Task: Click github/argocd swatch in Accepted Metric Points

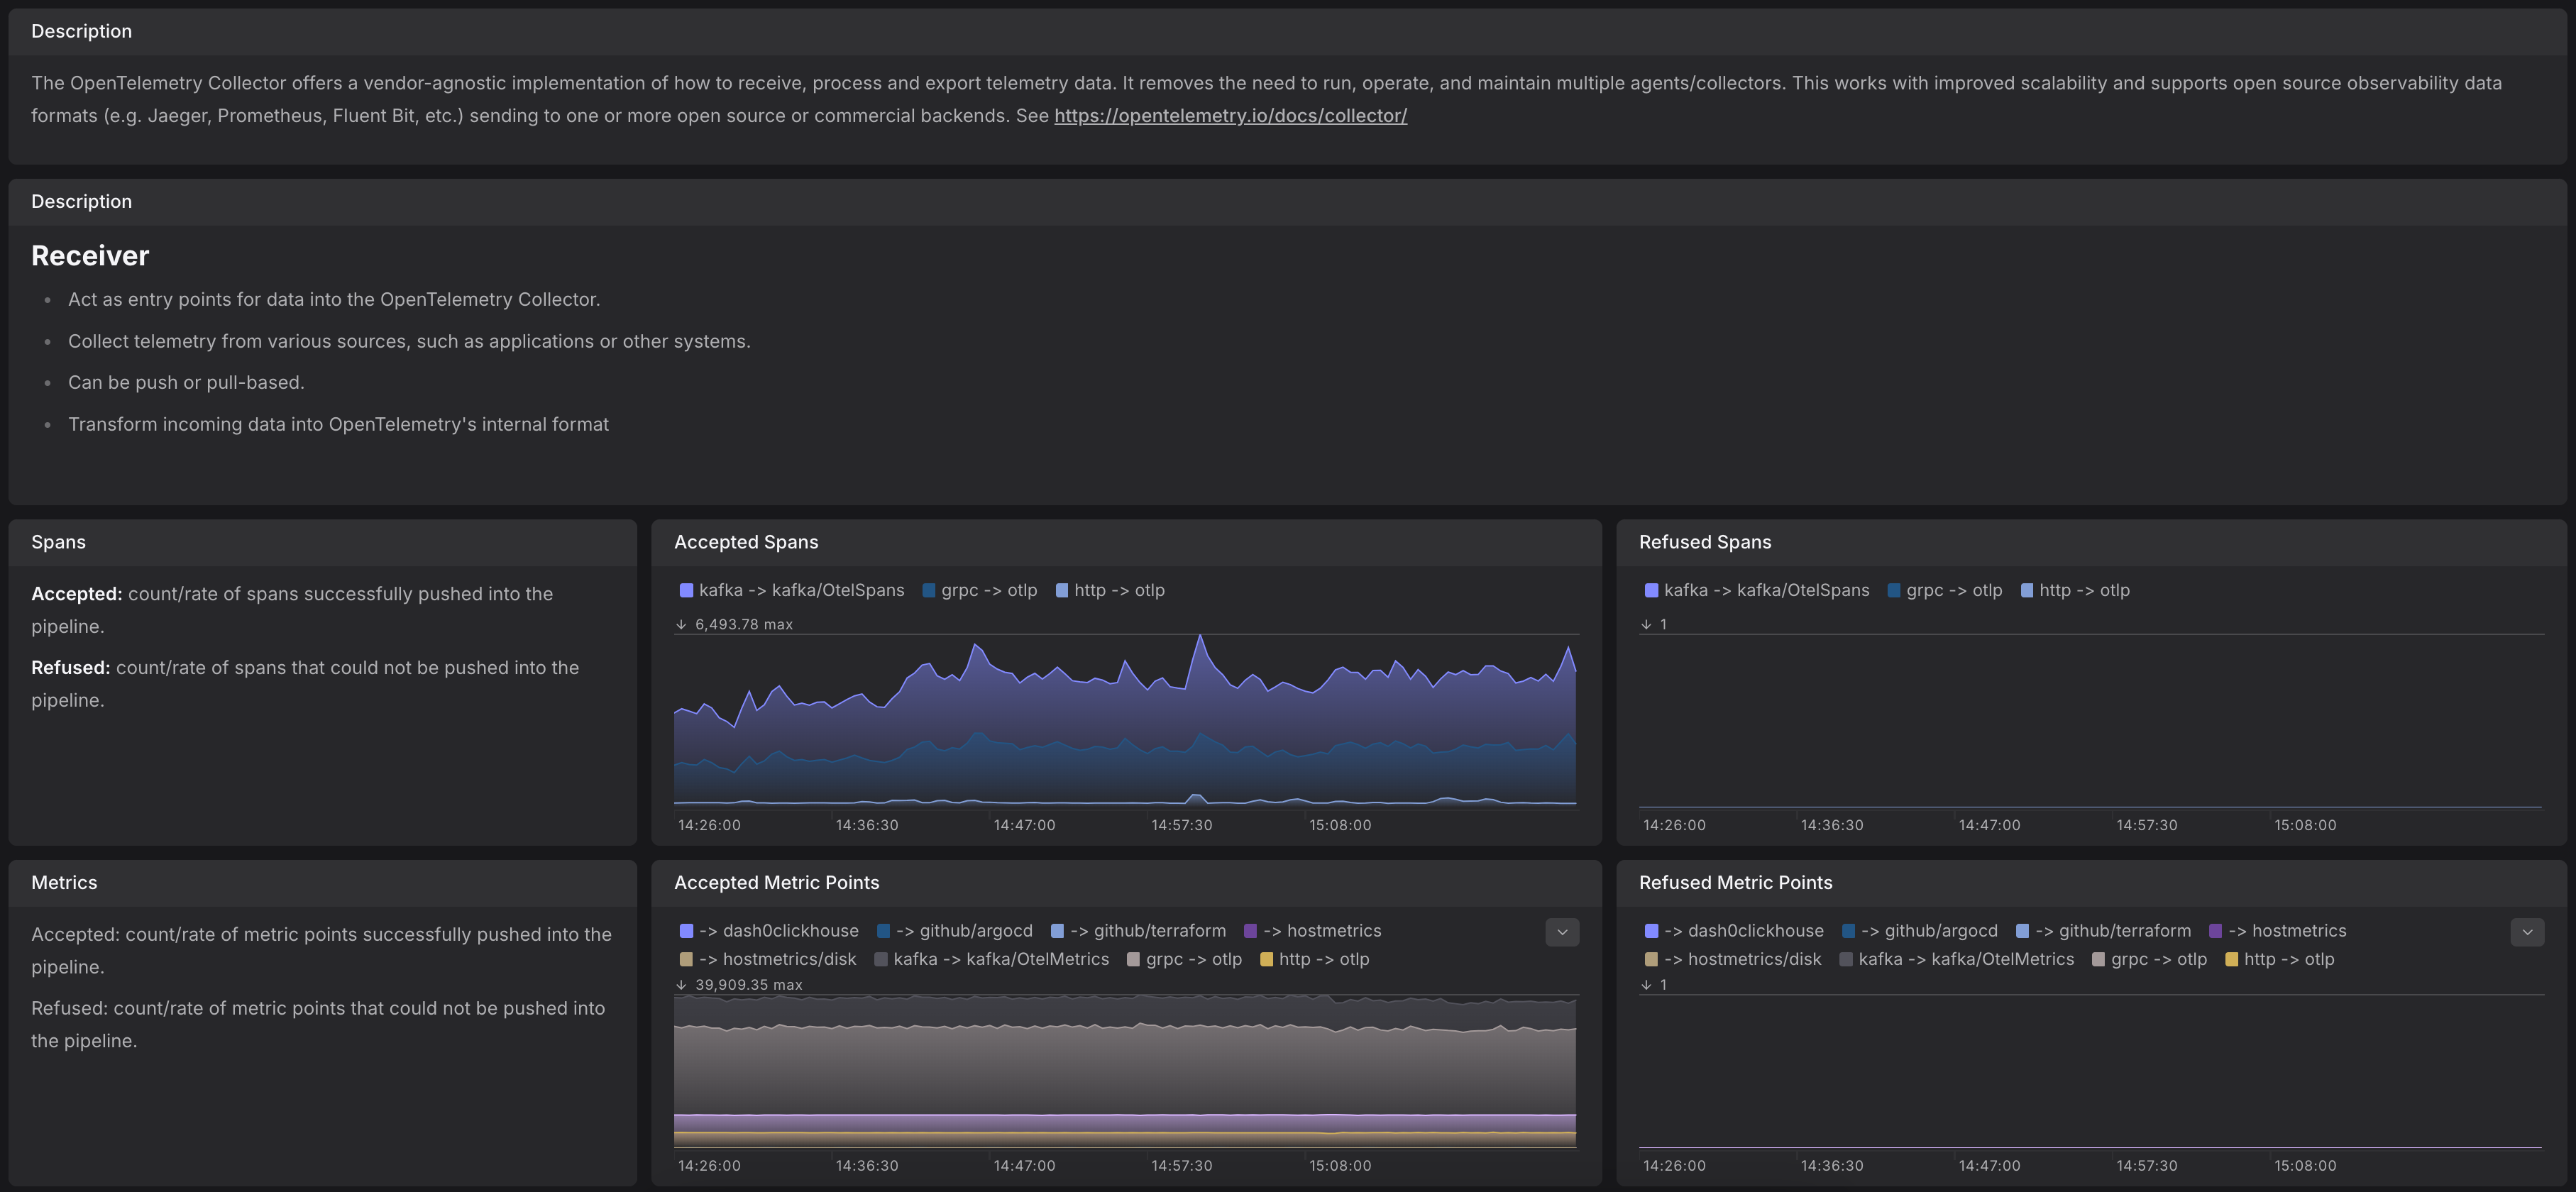Action: [x=883, y=931]
